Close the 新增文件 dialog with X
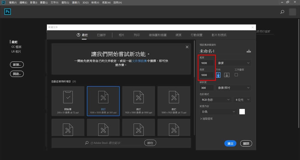Screen dimensions: 300x160 pos(253,27)
